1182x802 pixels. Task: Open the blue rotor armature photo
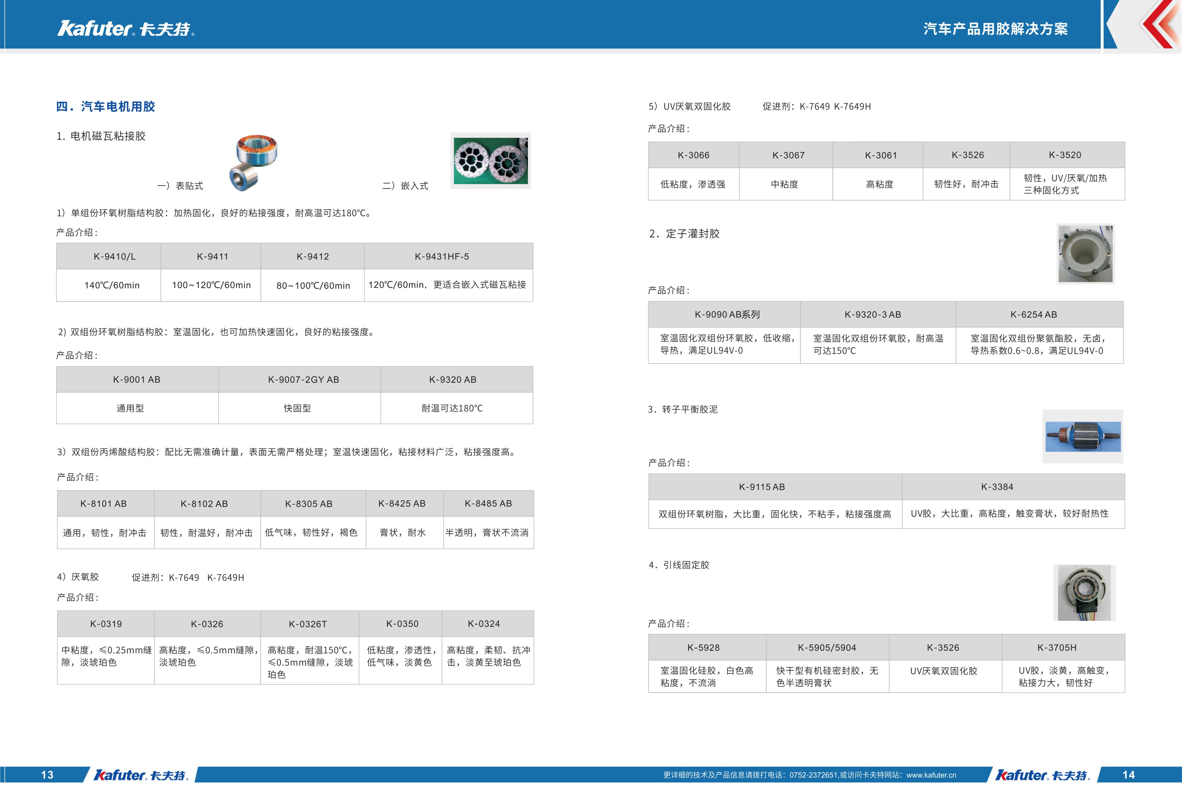tap(1082, 436)
